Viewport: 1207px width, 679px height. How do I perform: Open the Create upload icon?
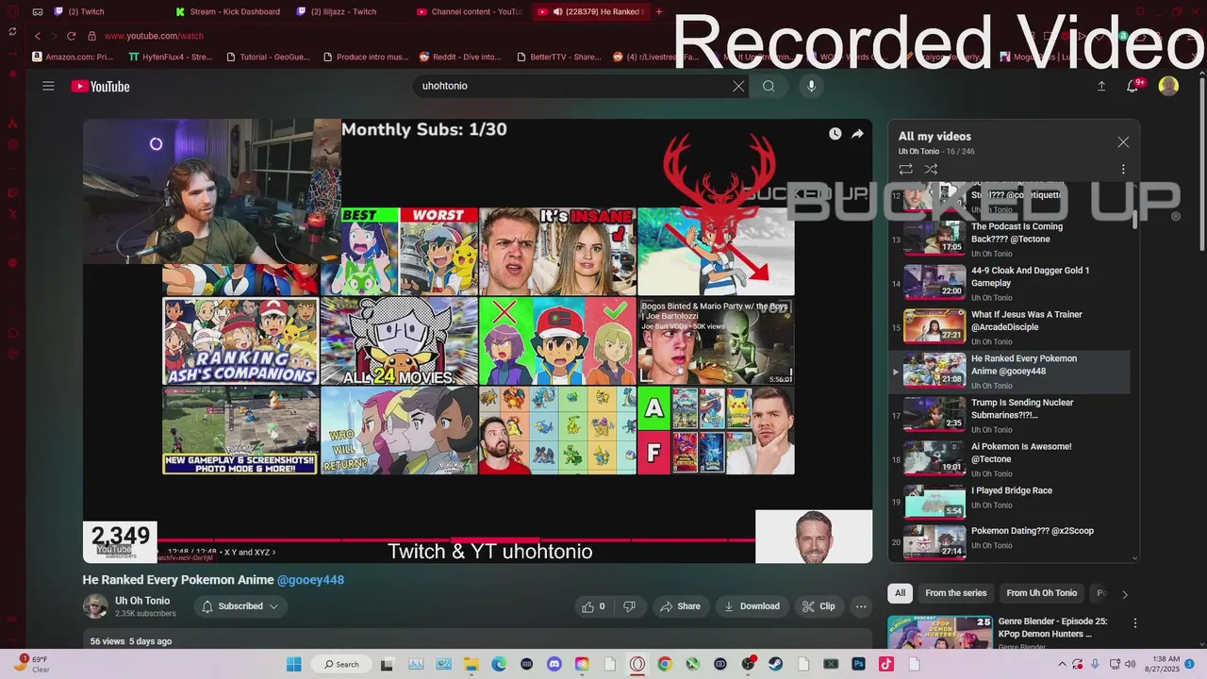(1100, 86)
